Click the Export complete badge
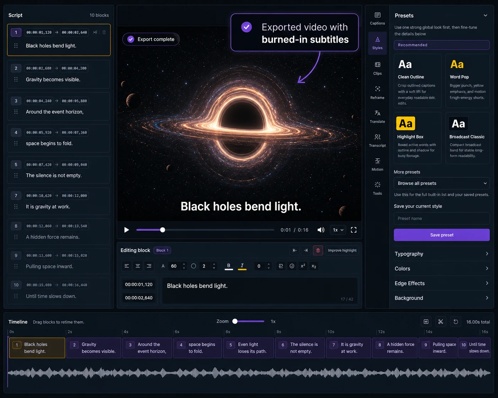 click(x=151, y=39)
